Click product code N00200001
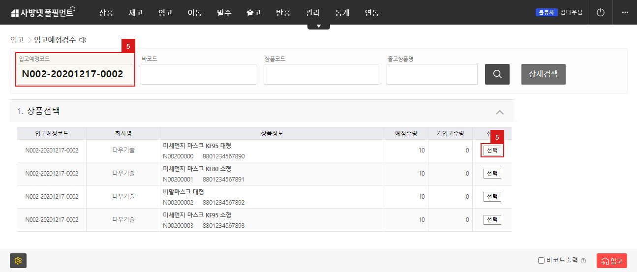The width and height of the screenshot is (637, 272). tap(178, 180)
